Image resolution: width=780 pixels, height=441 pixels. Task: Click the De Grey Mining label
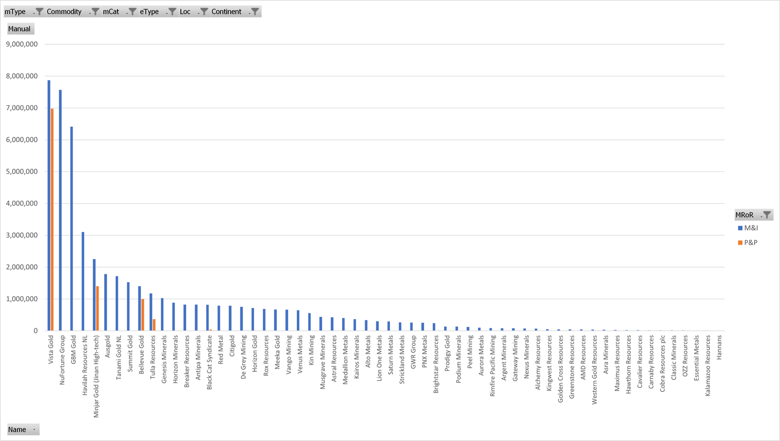(x=244, y=357)
